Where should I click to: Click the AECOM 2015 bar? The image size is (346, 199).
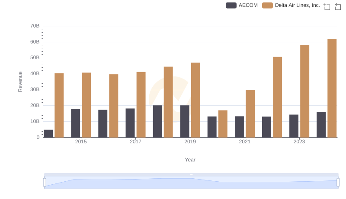[x=75, y=123]
